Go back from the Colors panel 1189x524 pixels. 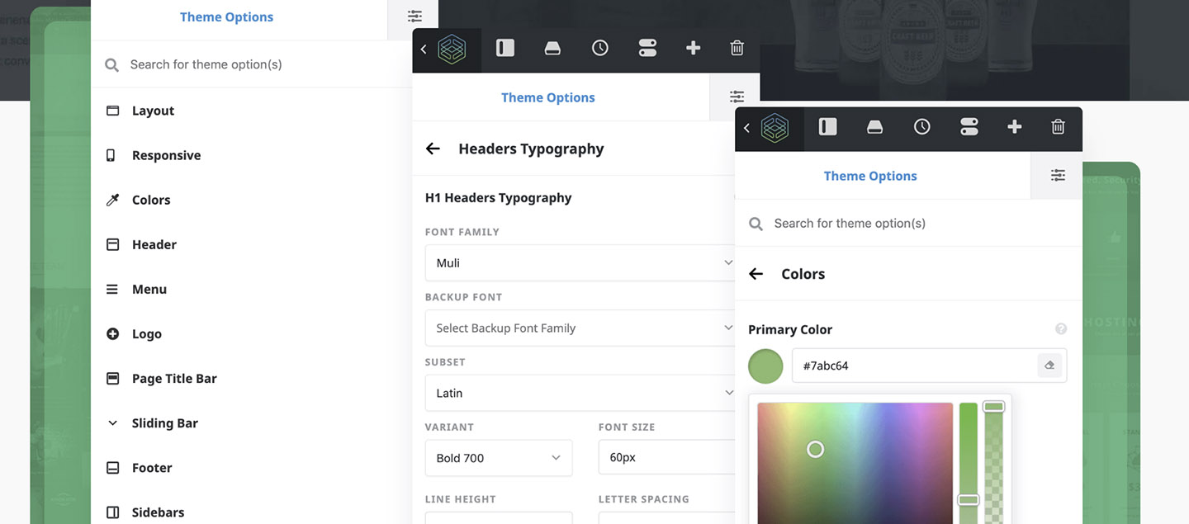pos(756,274)
